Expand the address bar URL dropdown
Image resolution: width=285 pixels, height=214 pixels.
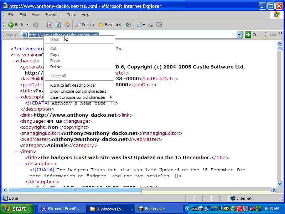pos(239,35)
